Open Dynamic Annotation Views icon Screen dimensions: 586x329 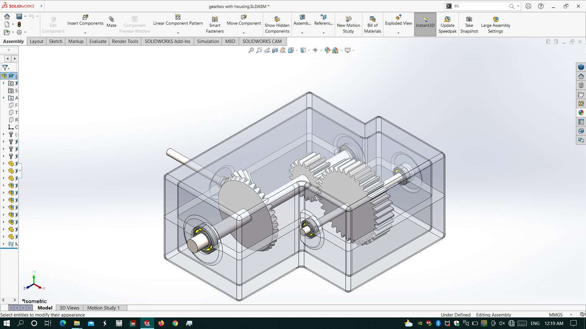(x=283, y=50)
